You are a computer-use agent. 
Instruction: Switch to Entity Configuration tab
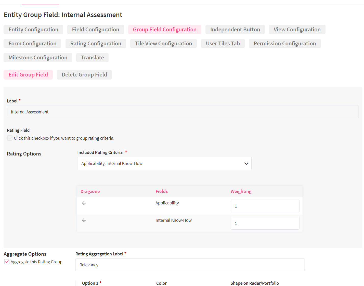click(33, 30)
